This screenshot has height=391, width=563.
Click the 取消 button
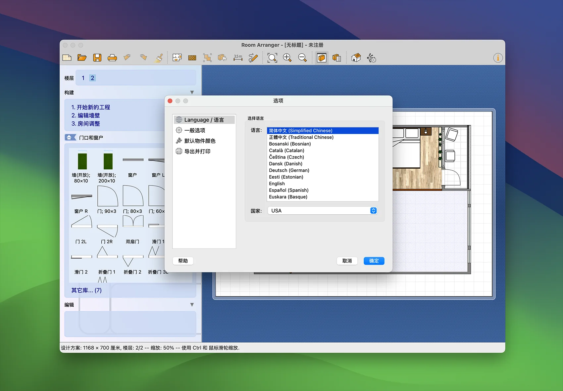pos(347,261)
